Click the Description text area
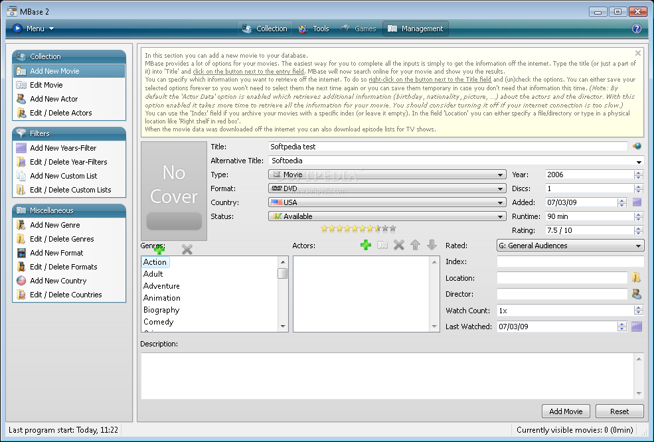The width and height of the screenshot is (654, 442). [x=388, y=376]
